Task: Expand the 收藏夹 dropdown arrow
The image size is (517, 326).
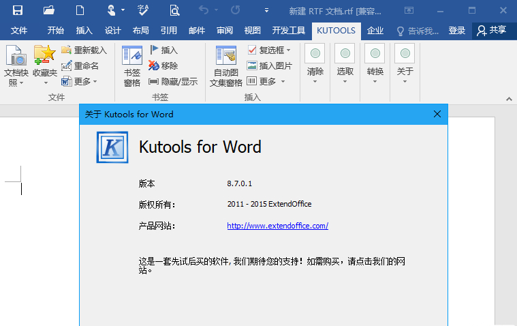Action: click(x=46, y=83)
